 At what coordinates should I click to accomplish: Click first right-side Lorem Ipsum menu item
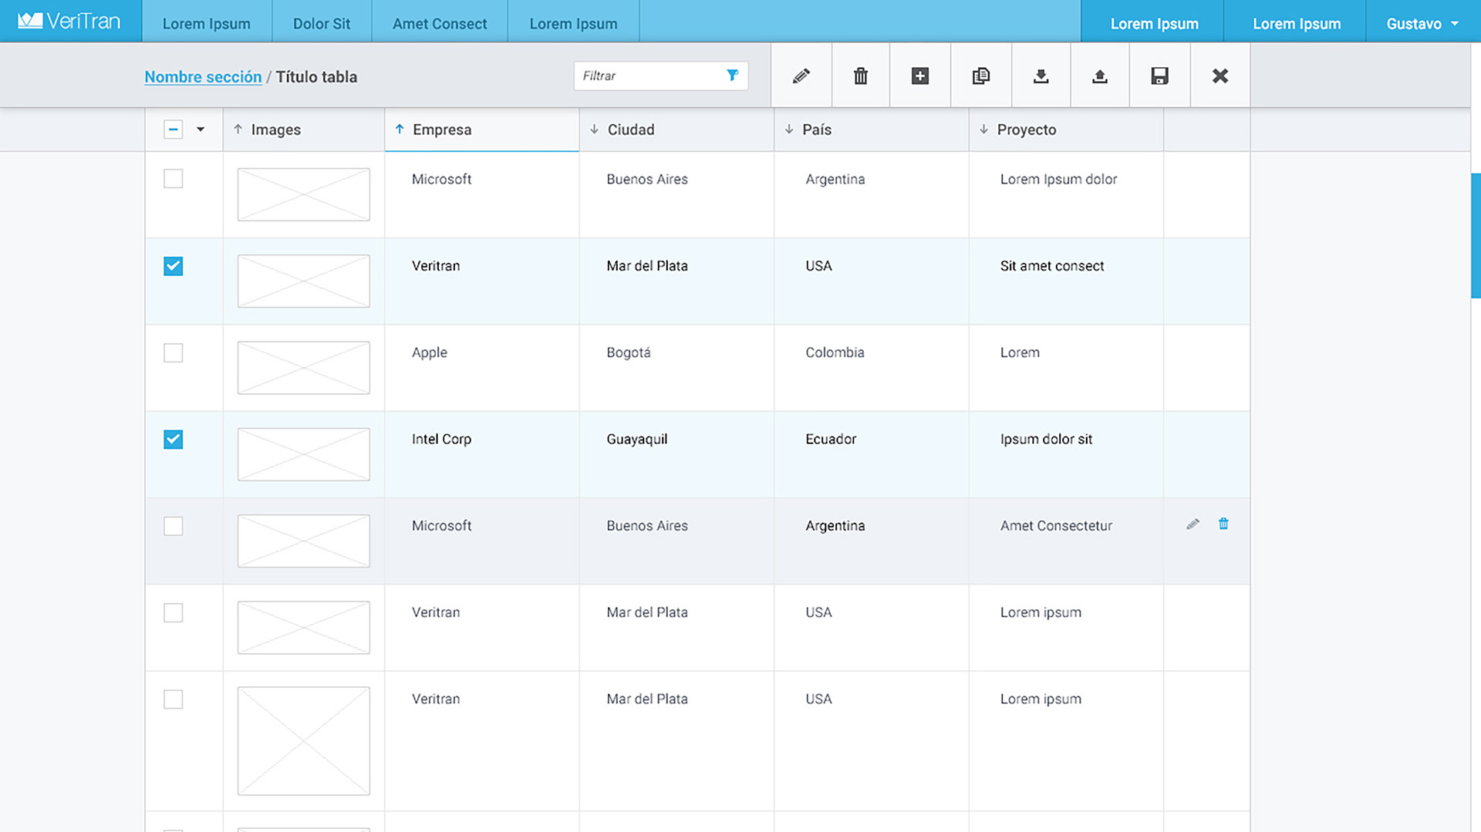point(1154,23)
